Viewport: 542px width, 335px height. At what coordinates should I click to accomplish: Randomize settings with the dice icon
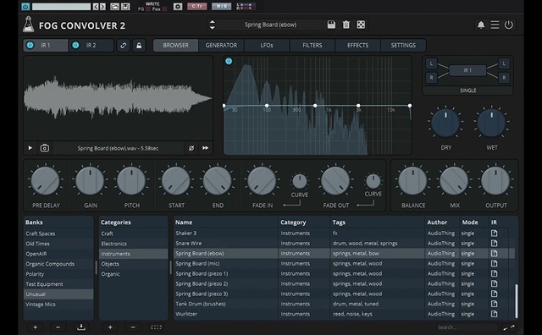coord(361,25)
